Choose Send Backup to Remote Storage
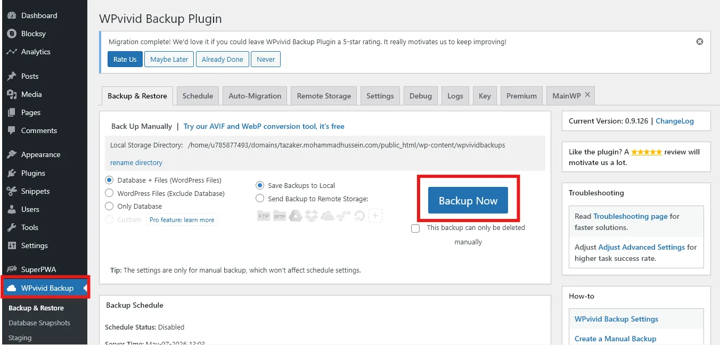Viewport: 720px width, 345px height. [260, 199]
